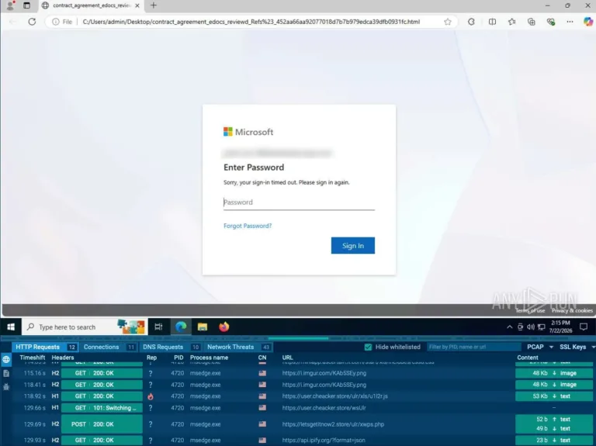The width and height of the screenshot is (596, 446).
Task: Click the Sign In button
Action: click(x=353, y=245)
